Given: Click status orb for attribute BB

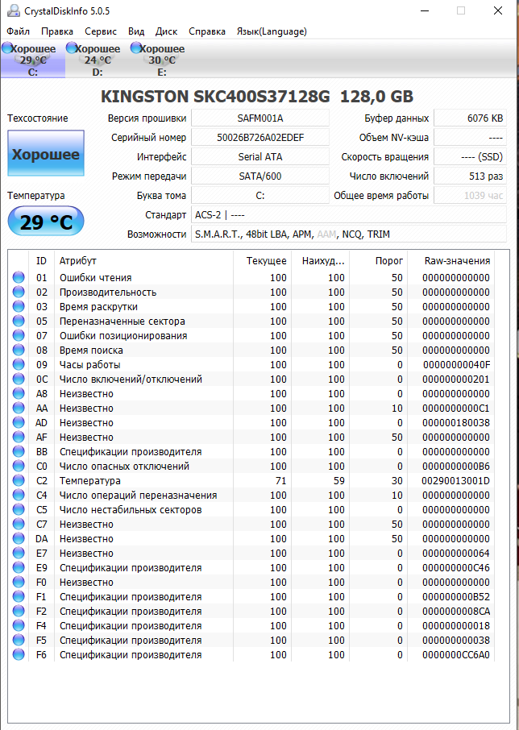Looking at the screenshot, I should point(19,451).
